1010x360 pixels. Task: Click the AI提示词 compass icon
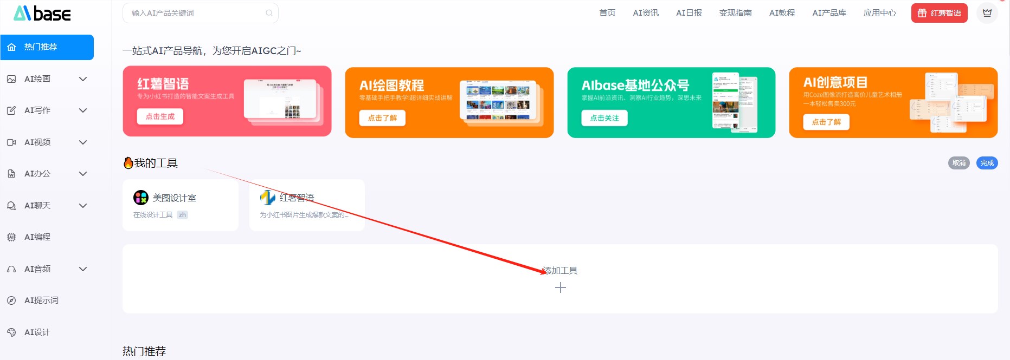point(11,300)
